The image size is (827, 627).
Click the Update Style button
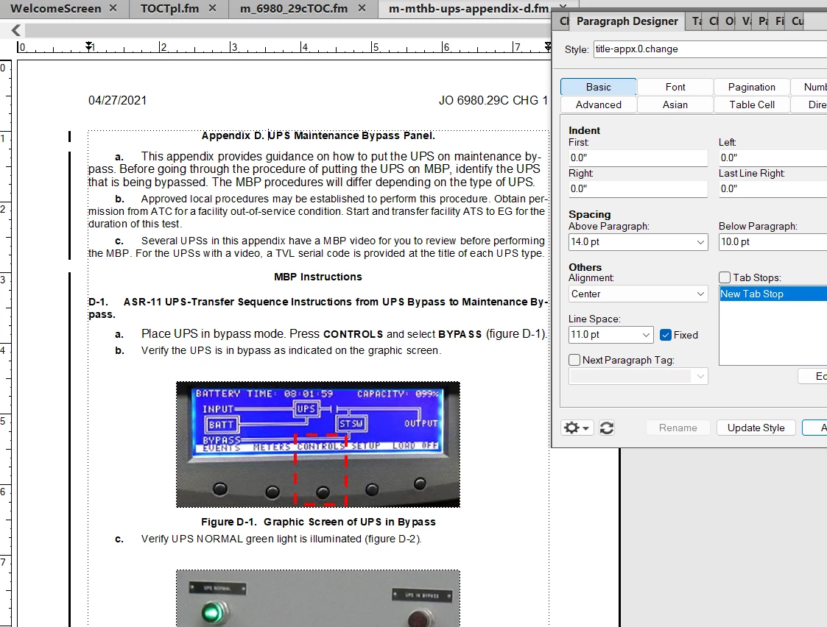(756, 428)
